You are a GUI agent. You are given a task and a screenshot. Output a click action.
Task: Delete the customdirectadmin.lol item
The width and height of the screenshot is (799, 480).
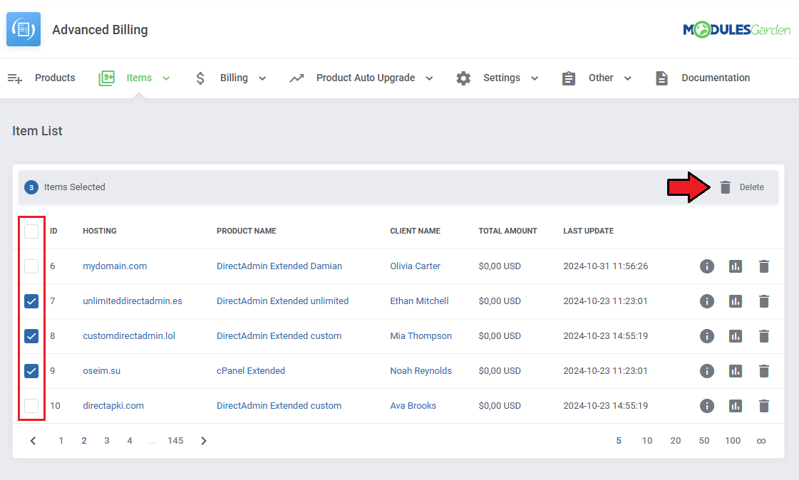(x=764, y=336)
